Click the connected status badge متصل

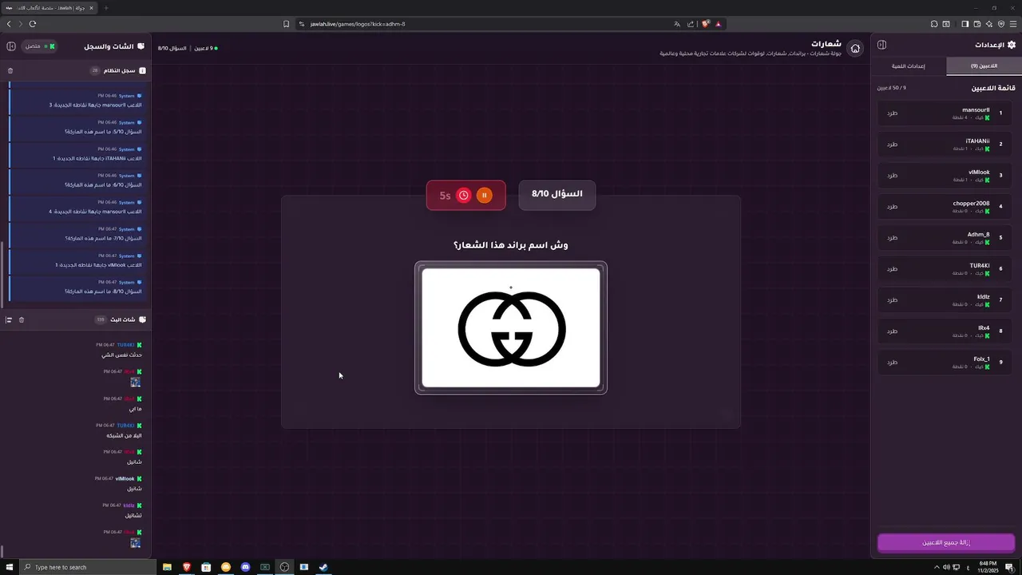39,46
